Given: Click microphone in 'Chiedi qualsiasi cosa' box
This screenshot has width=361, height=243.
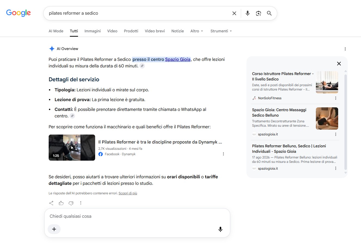Looking at the screenshot, I should pyautogui.click(x=220, y=229).
